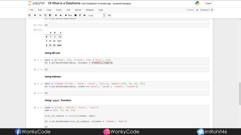The height and width of the screenshot is (135, 241).
Task: Click kernel idle circle indicator
Action: pyautogui.click(x=212, y=10)
